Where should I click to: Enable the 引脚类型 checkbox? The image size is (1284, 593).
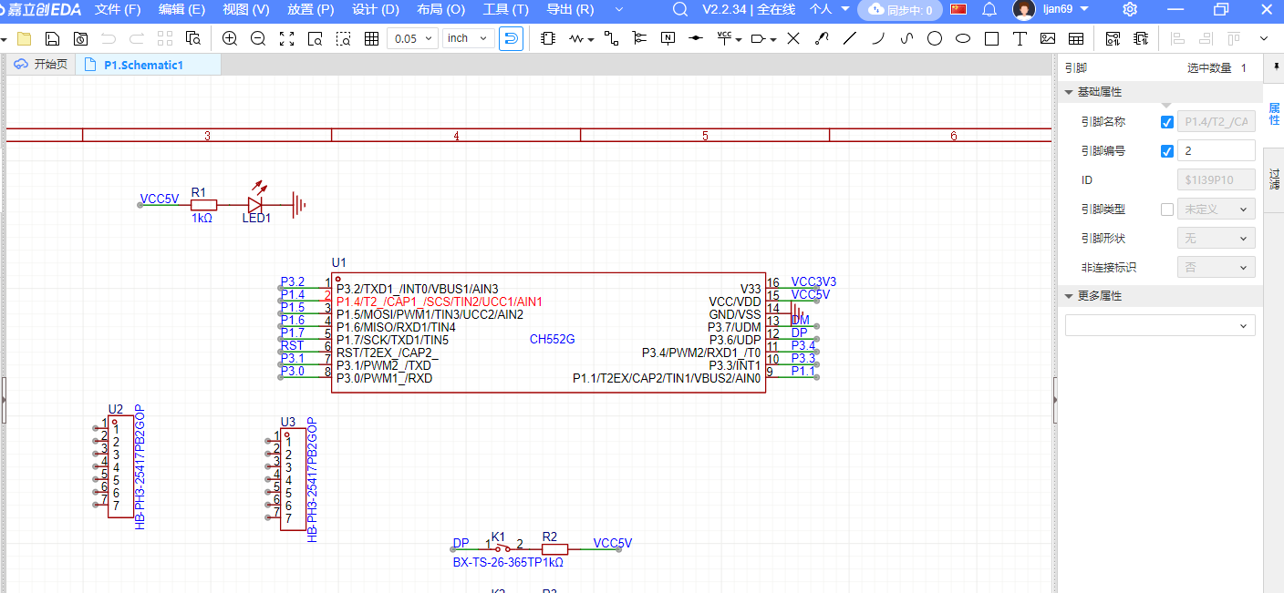[1167, 210]
